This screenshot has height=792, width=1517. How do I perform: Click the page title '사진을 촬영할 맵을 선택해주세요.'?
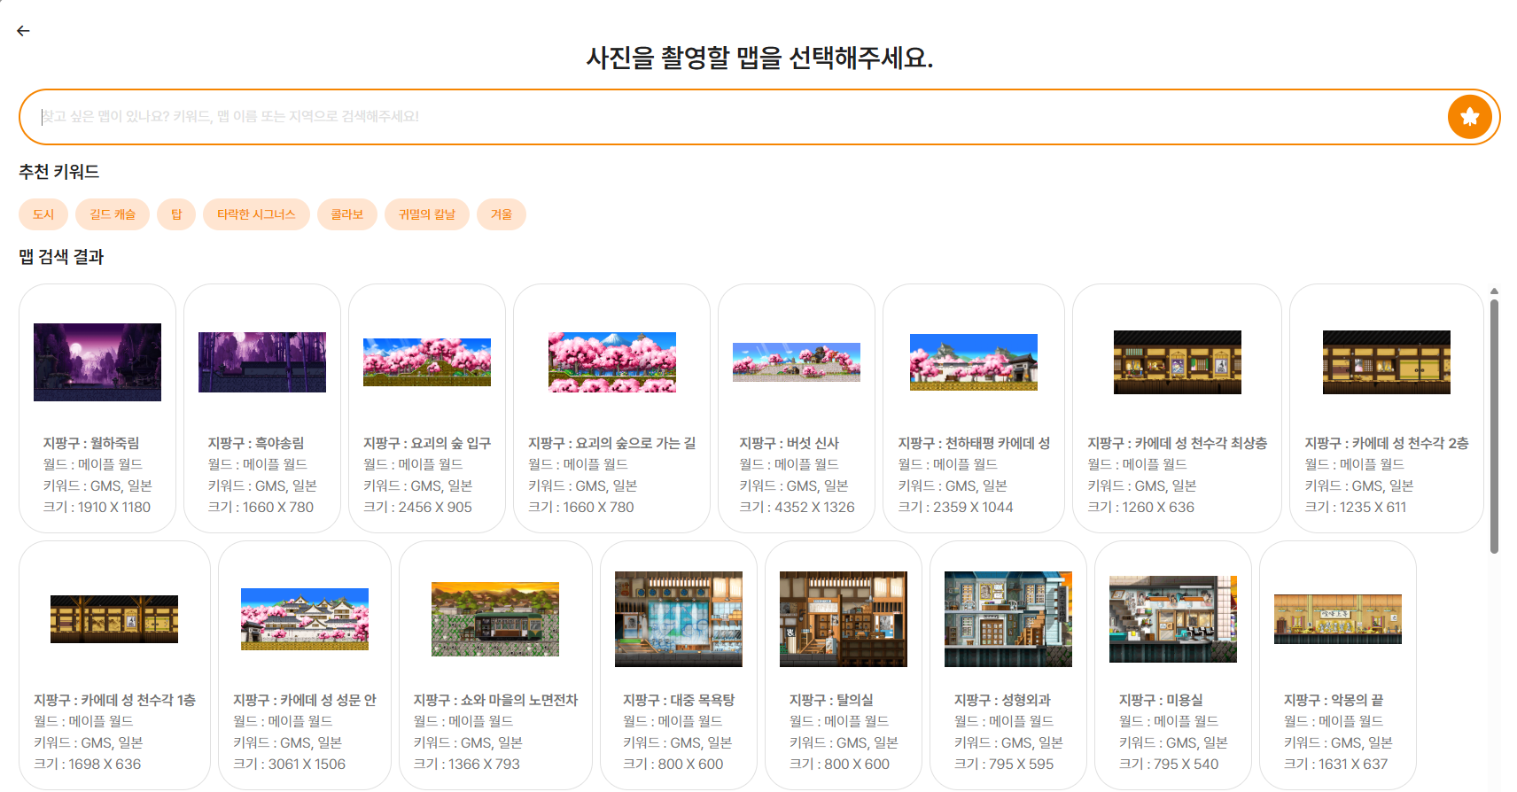pos(759,58)
